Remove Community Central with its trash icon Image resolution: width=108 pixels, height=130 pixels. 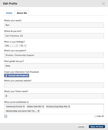(x=24, y=106)
